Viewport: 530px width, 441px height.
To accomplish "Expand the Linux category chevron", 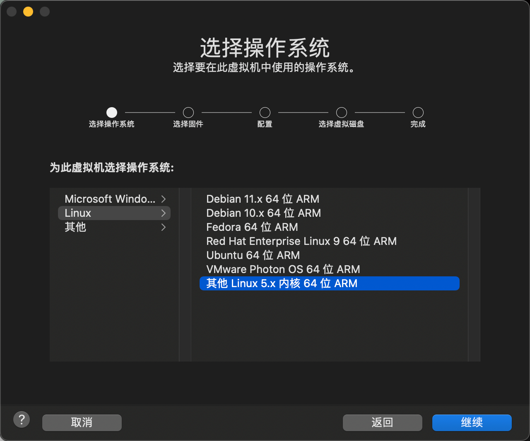I will pyautogui.click(x=163, y=213).
